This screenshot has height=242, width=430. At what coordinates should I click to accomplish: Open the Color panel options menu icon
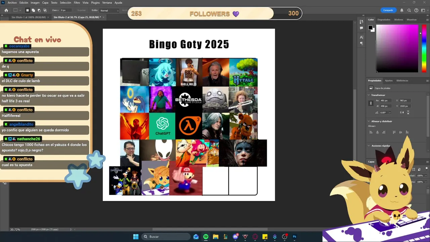click(x=427, y=19)
